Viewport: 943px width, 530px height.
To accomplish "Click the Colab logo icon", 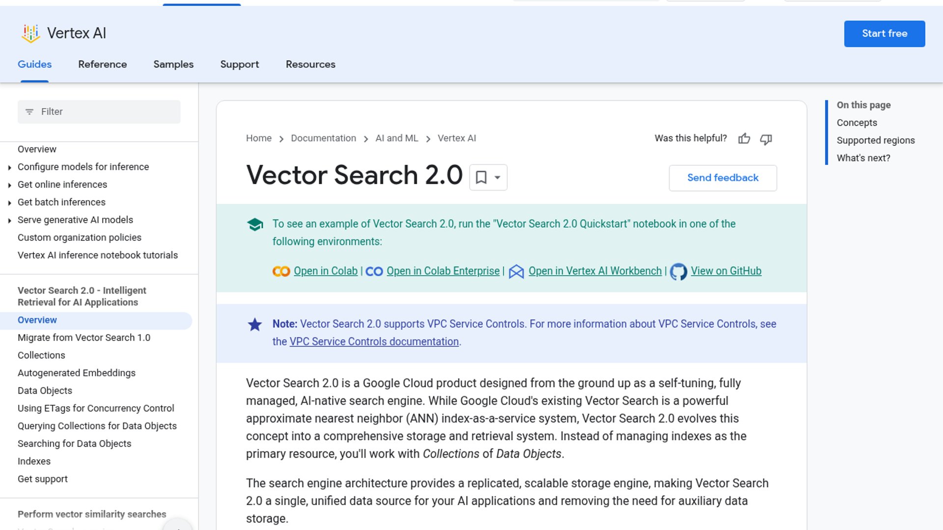I will pos(281,271).
